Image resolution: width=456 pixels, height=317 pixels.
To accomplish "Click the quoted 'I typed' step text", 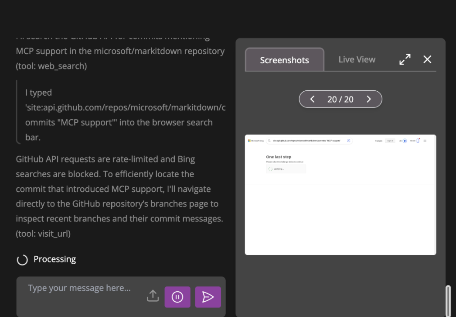I will pyautogui.click(x=125, y=115).
